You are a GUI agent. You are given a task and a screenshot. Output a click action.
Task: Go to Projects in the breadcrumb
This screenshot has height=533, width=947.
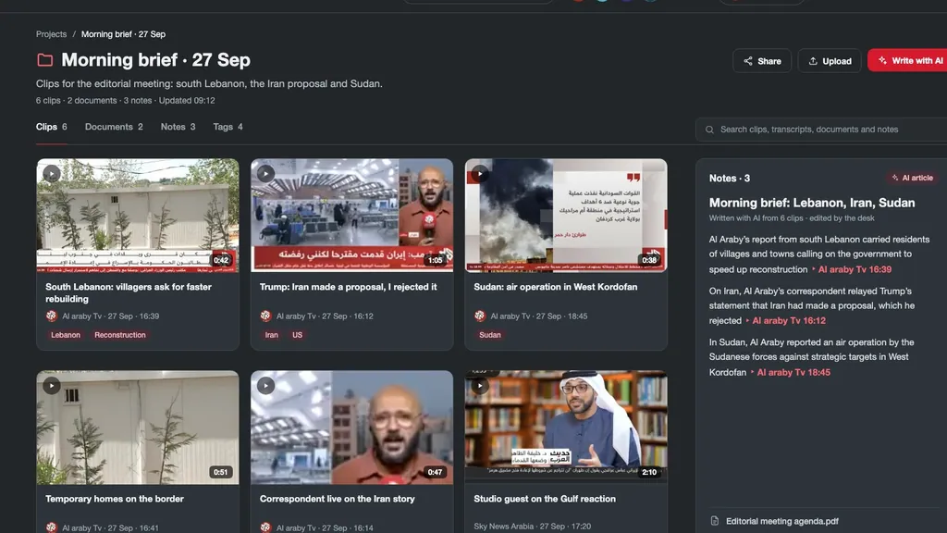tap(52, 34)
